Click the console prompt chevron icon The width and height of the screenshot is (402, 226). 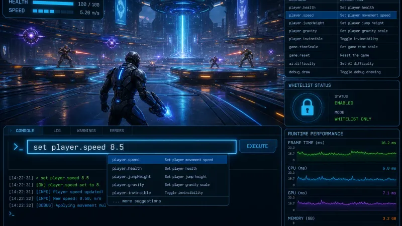18,147
